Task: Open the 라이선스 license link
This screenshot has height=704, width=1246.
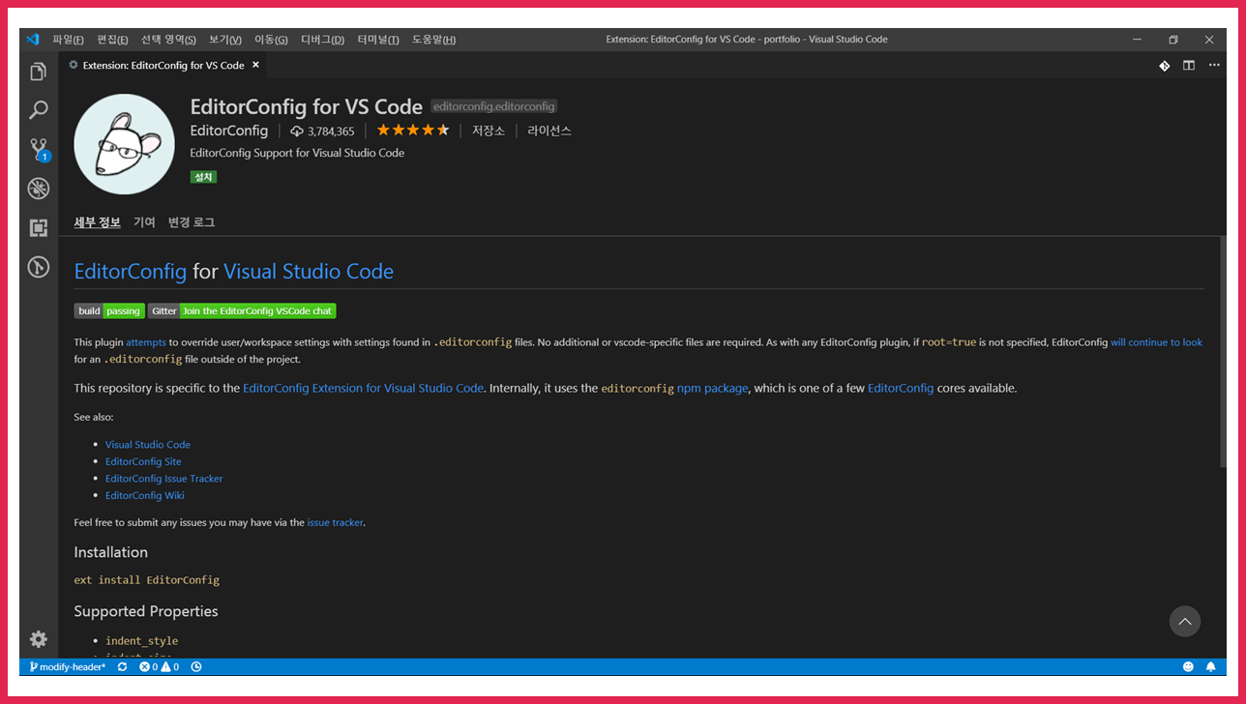Action: tap(549, 131)
